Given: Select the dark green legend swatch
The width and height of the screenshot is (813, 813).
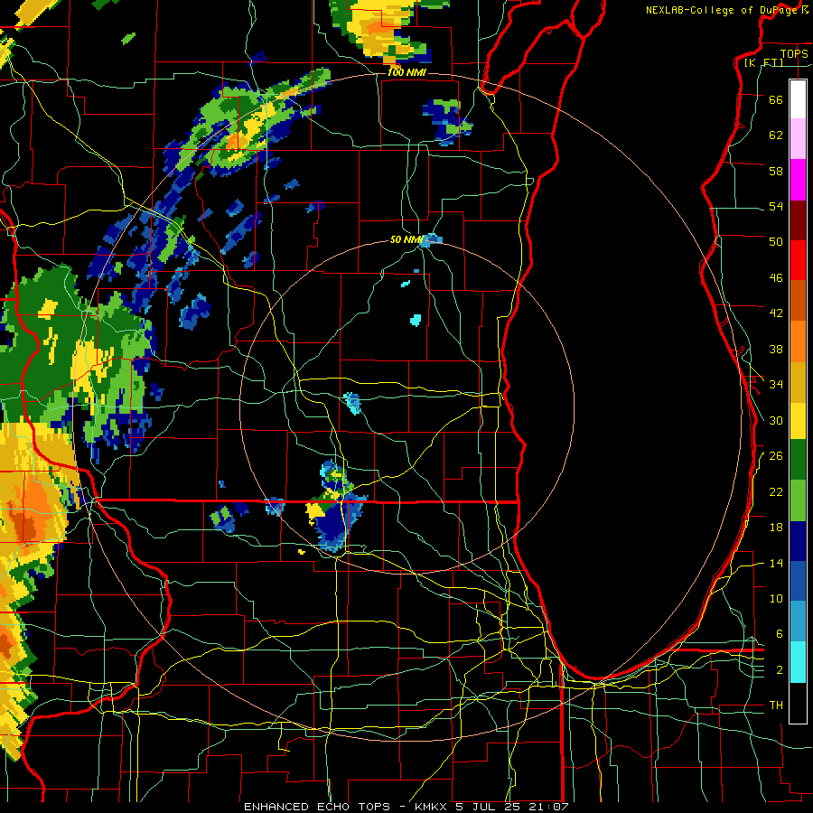Looking at the screenshot, I should coord(798,460).
